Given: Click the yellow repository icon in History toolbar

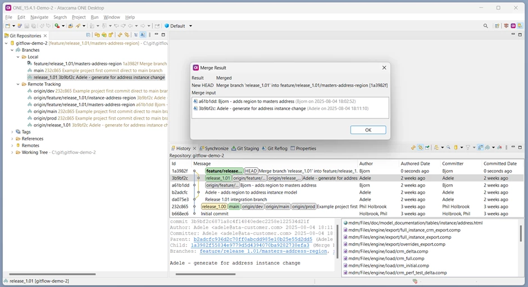Looking at the screenshot, I should (x=456, y=148).
